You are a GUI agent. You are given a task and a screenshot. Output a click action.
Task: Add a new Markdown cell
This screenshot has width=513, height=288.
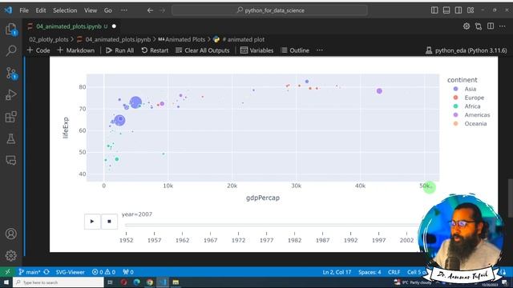click(x=76, y=50)
